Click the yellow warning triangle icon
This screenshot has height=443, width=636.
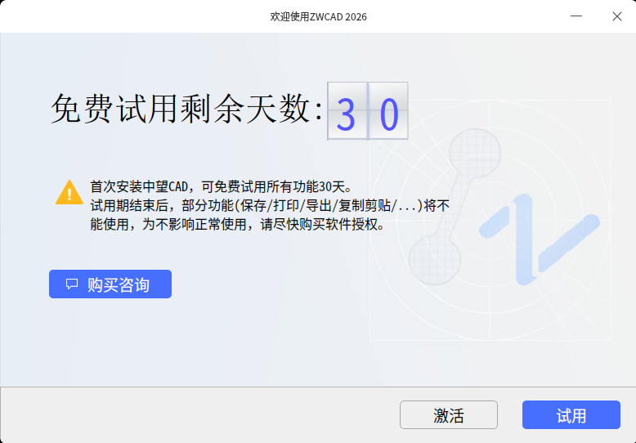(69, 192)
